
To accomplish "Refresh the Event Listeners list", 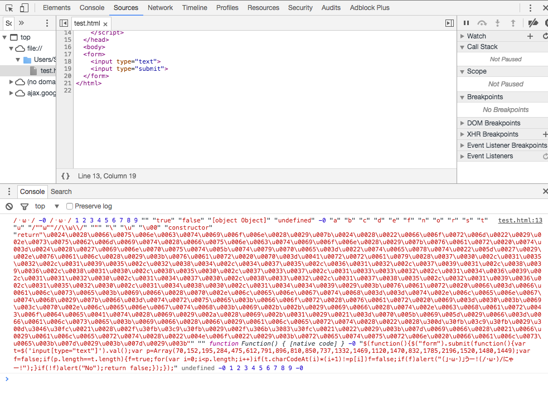I will [545, 156].
